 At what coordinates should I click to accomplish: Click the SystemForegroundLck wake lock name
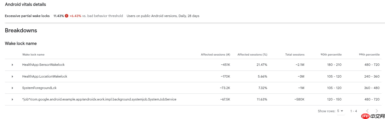click(39, 88)
